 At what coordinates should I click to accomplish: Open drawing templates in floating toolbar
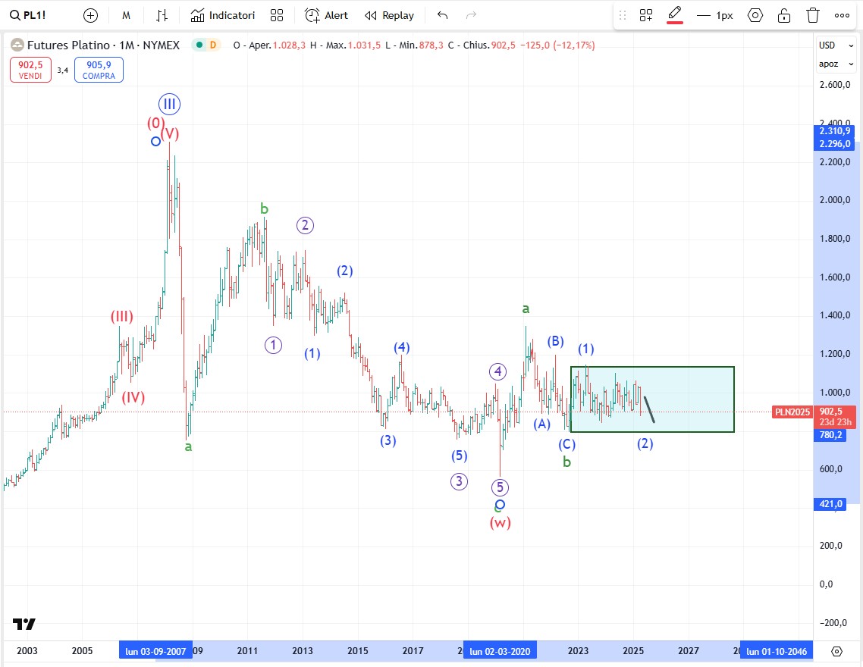click(646, 15)
